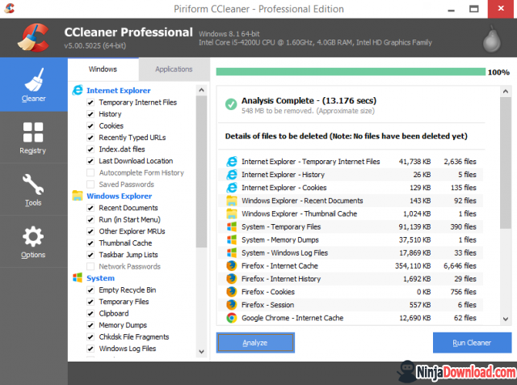Open the Cleaner section in sidebar
517x385 pixels.
coord(34,85)
